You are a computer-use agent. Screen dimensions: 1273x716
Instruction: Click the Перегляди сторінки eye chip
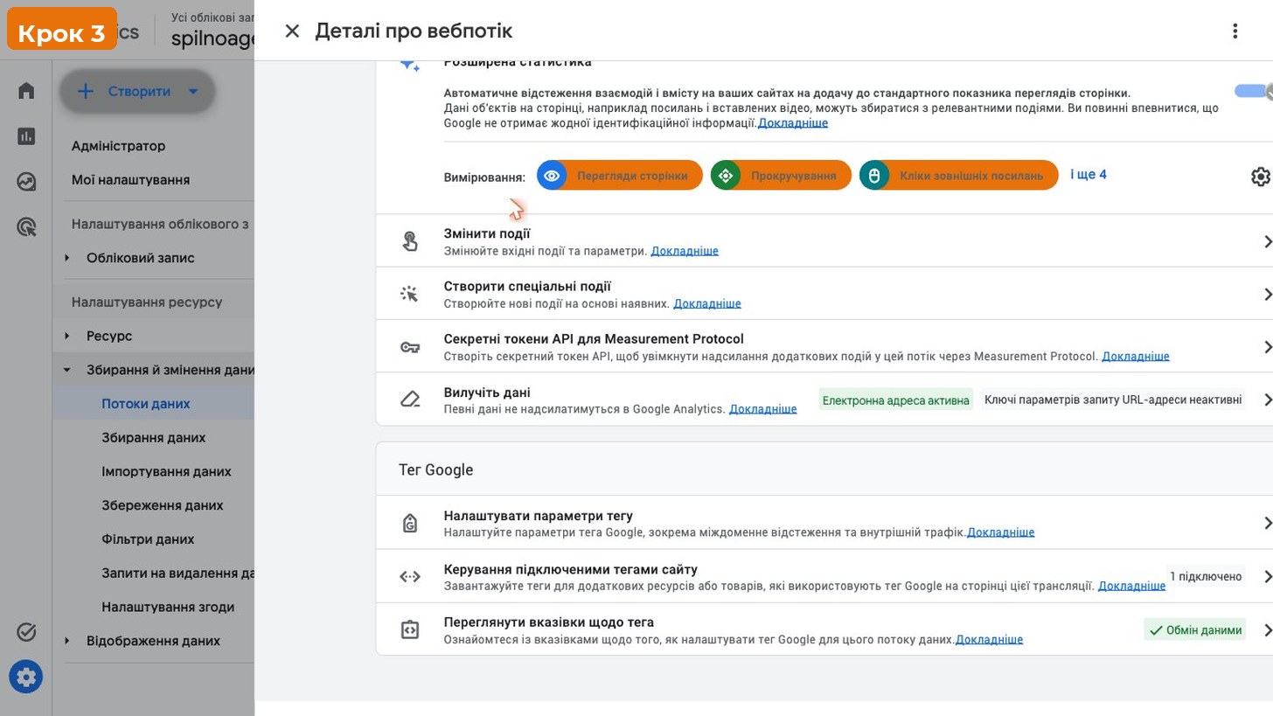[x=619, y=176]
